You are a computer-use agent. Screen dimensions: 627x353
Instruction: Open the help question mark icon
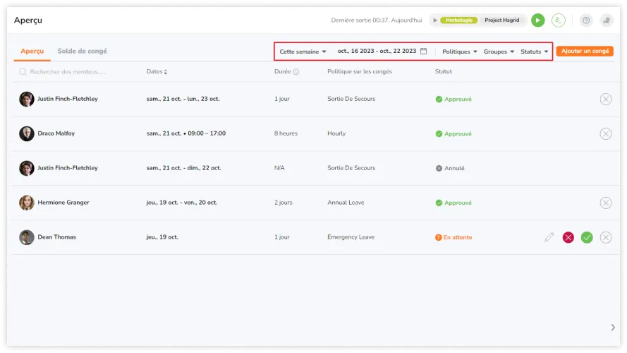[x=585, y=20]
